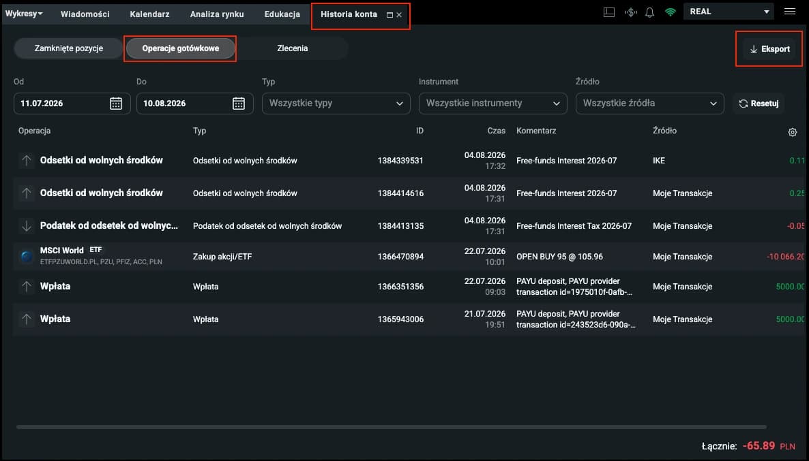The height and width of the screenshot is (461, 809).
Task: Click MSCI World operation name
Action: [x=61, y=251]
